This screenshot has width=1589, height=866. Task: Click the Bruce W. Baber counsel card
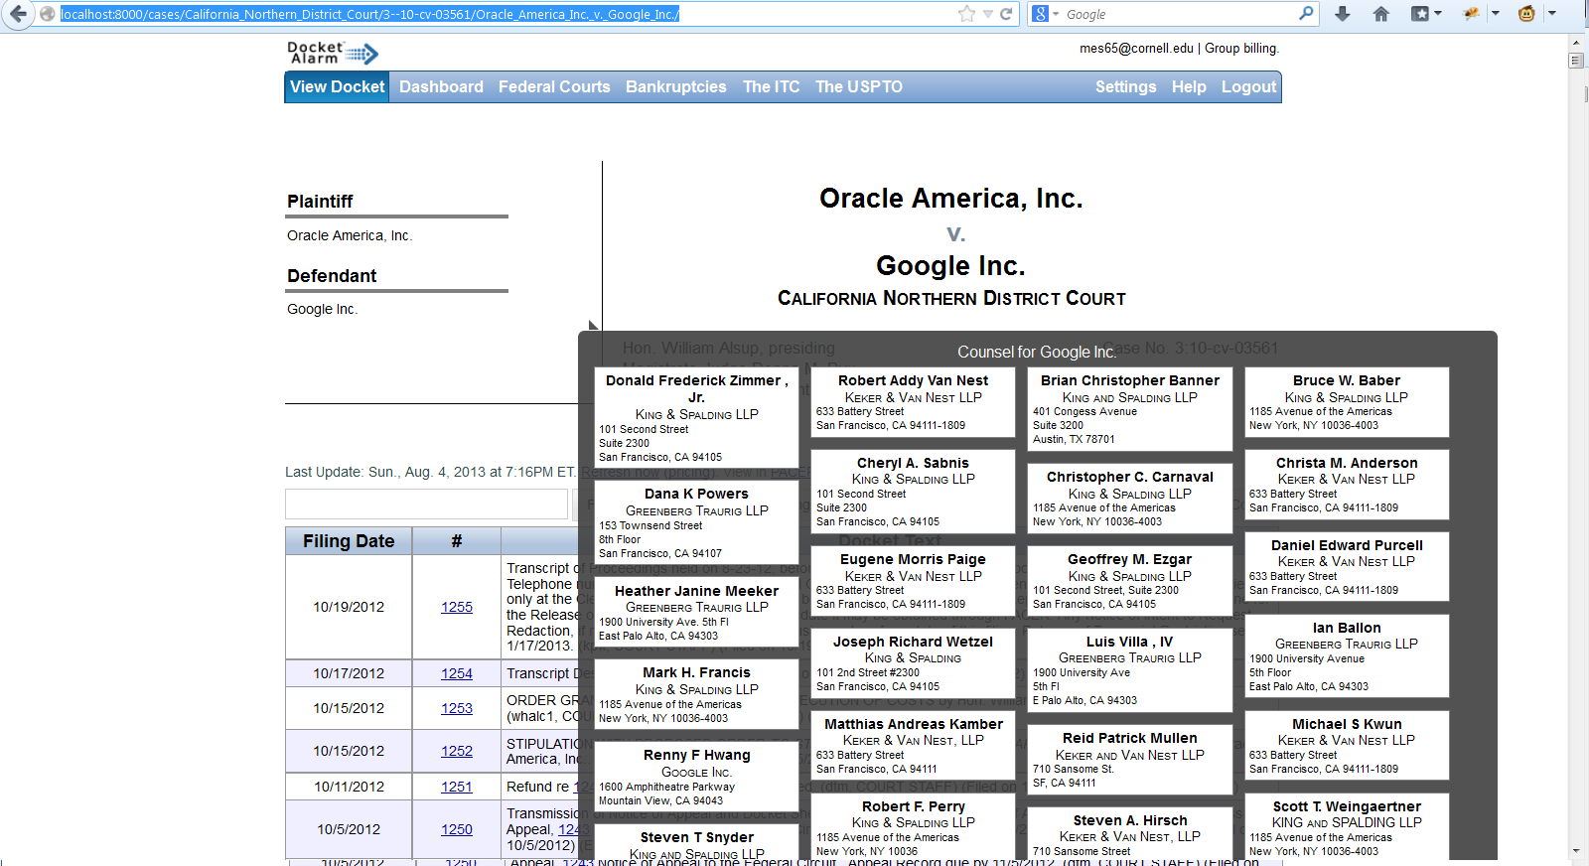[1347, 402]
